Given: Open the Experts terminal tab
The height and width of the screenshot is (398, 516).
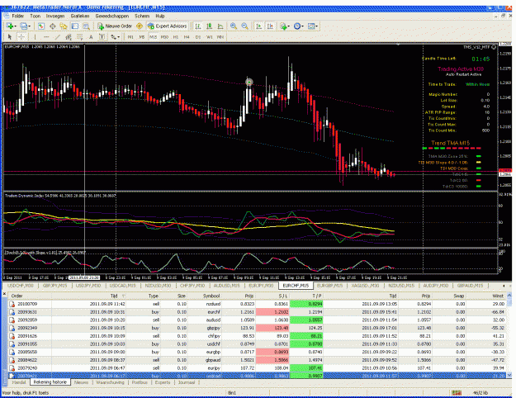Looking at the screenshot, I should click(x=163, y=382).
